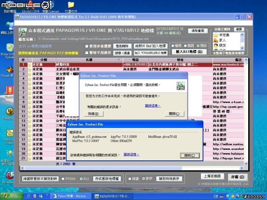Select V7/G10 radio button at bottom
The width and height of the screenshot is (267, 200).
coord(63,179)
